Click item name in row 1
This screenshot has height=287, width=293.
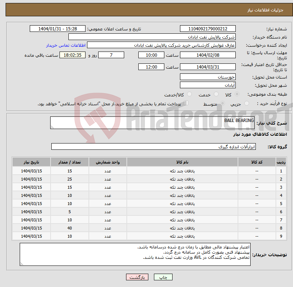point(182,171)
